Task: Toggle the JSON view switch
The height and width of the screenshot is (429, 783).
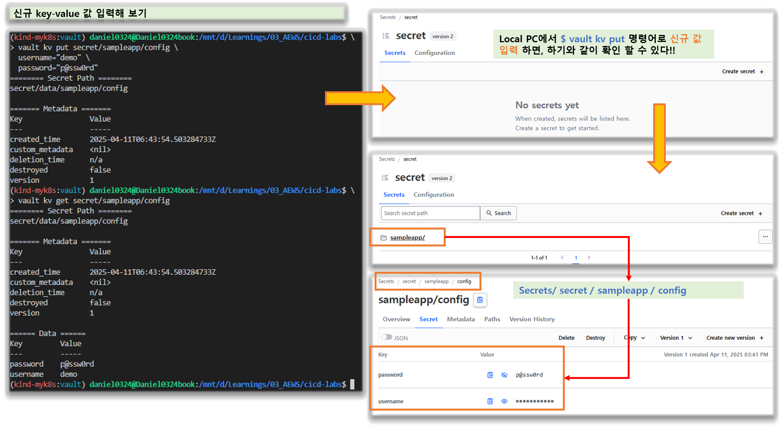Action: pos(387,337)
